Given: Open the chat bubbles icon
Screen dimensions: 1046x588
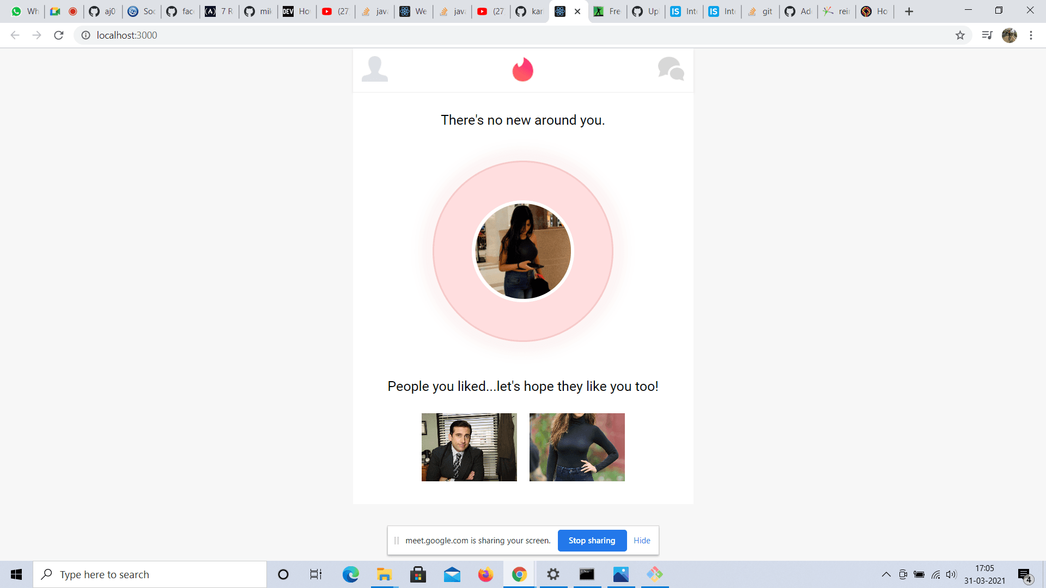Looking at the screenshot, I should [671, 69].
